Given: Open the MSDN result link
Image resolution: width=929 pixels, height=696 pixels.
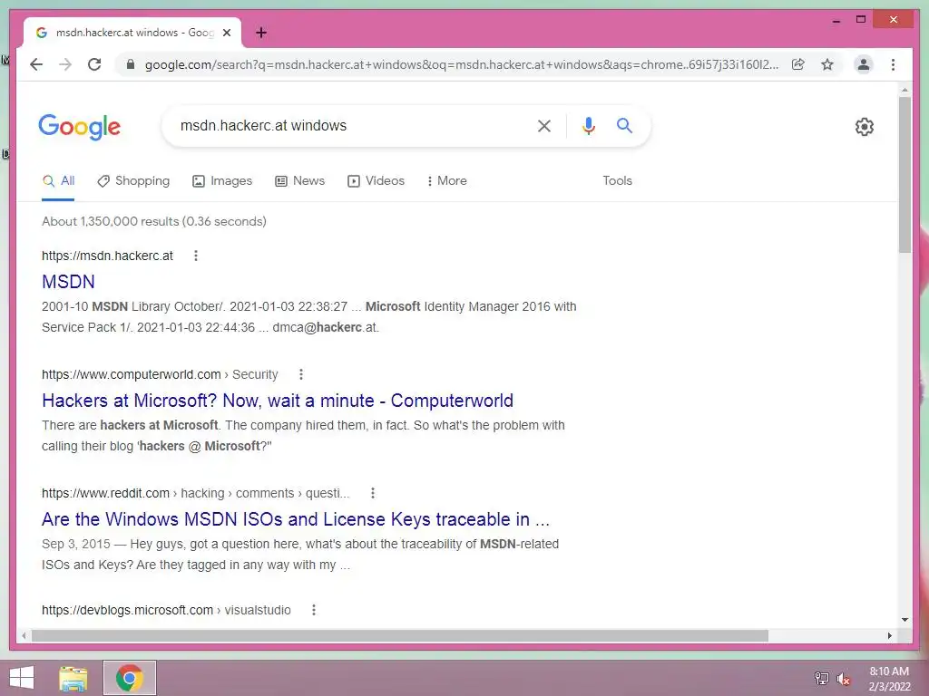Looking at the screenshot, I should click(68, 282).
